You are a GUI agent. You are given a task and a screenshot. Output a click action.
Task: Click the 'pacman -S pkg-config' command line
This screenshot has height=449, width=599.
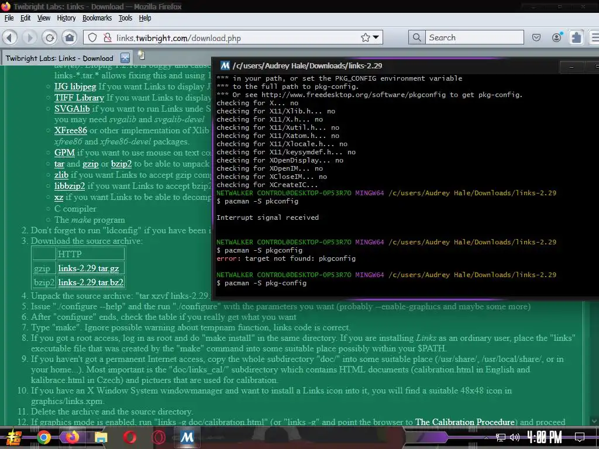261,283
